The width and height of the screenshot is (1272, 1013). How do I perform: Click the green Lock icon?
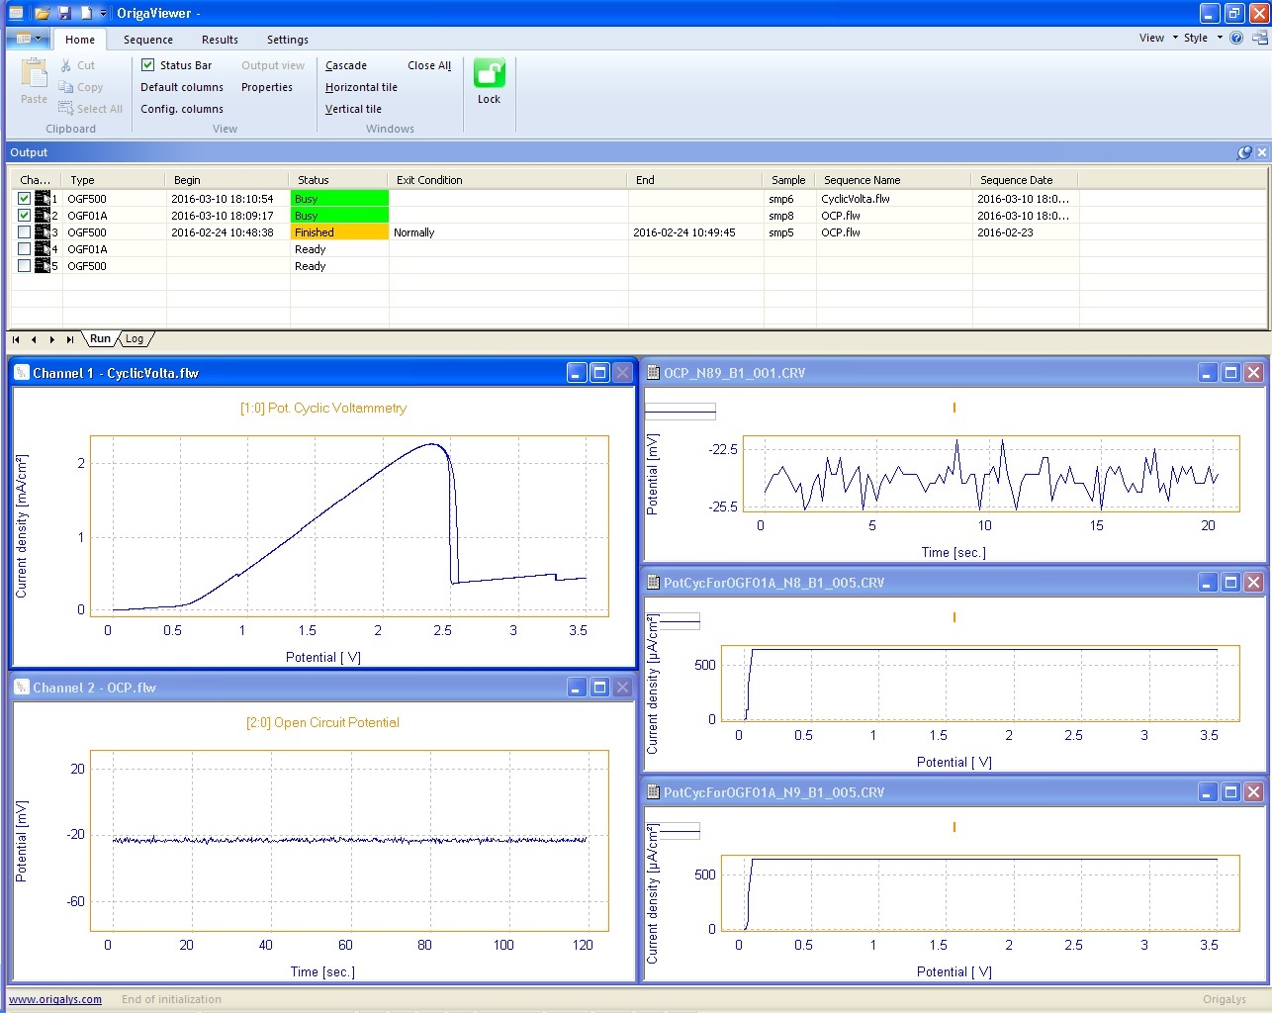489,74
